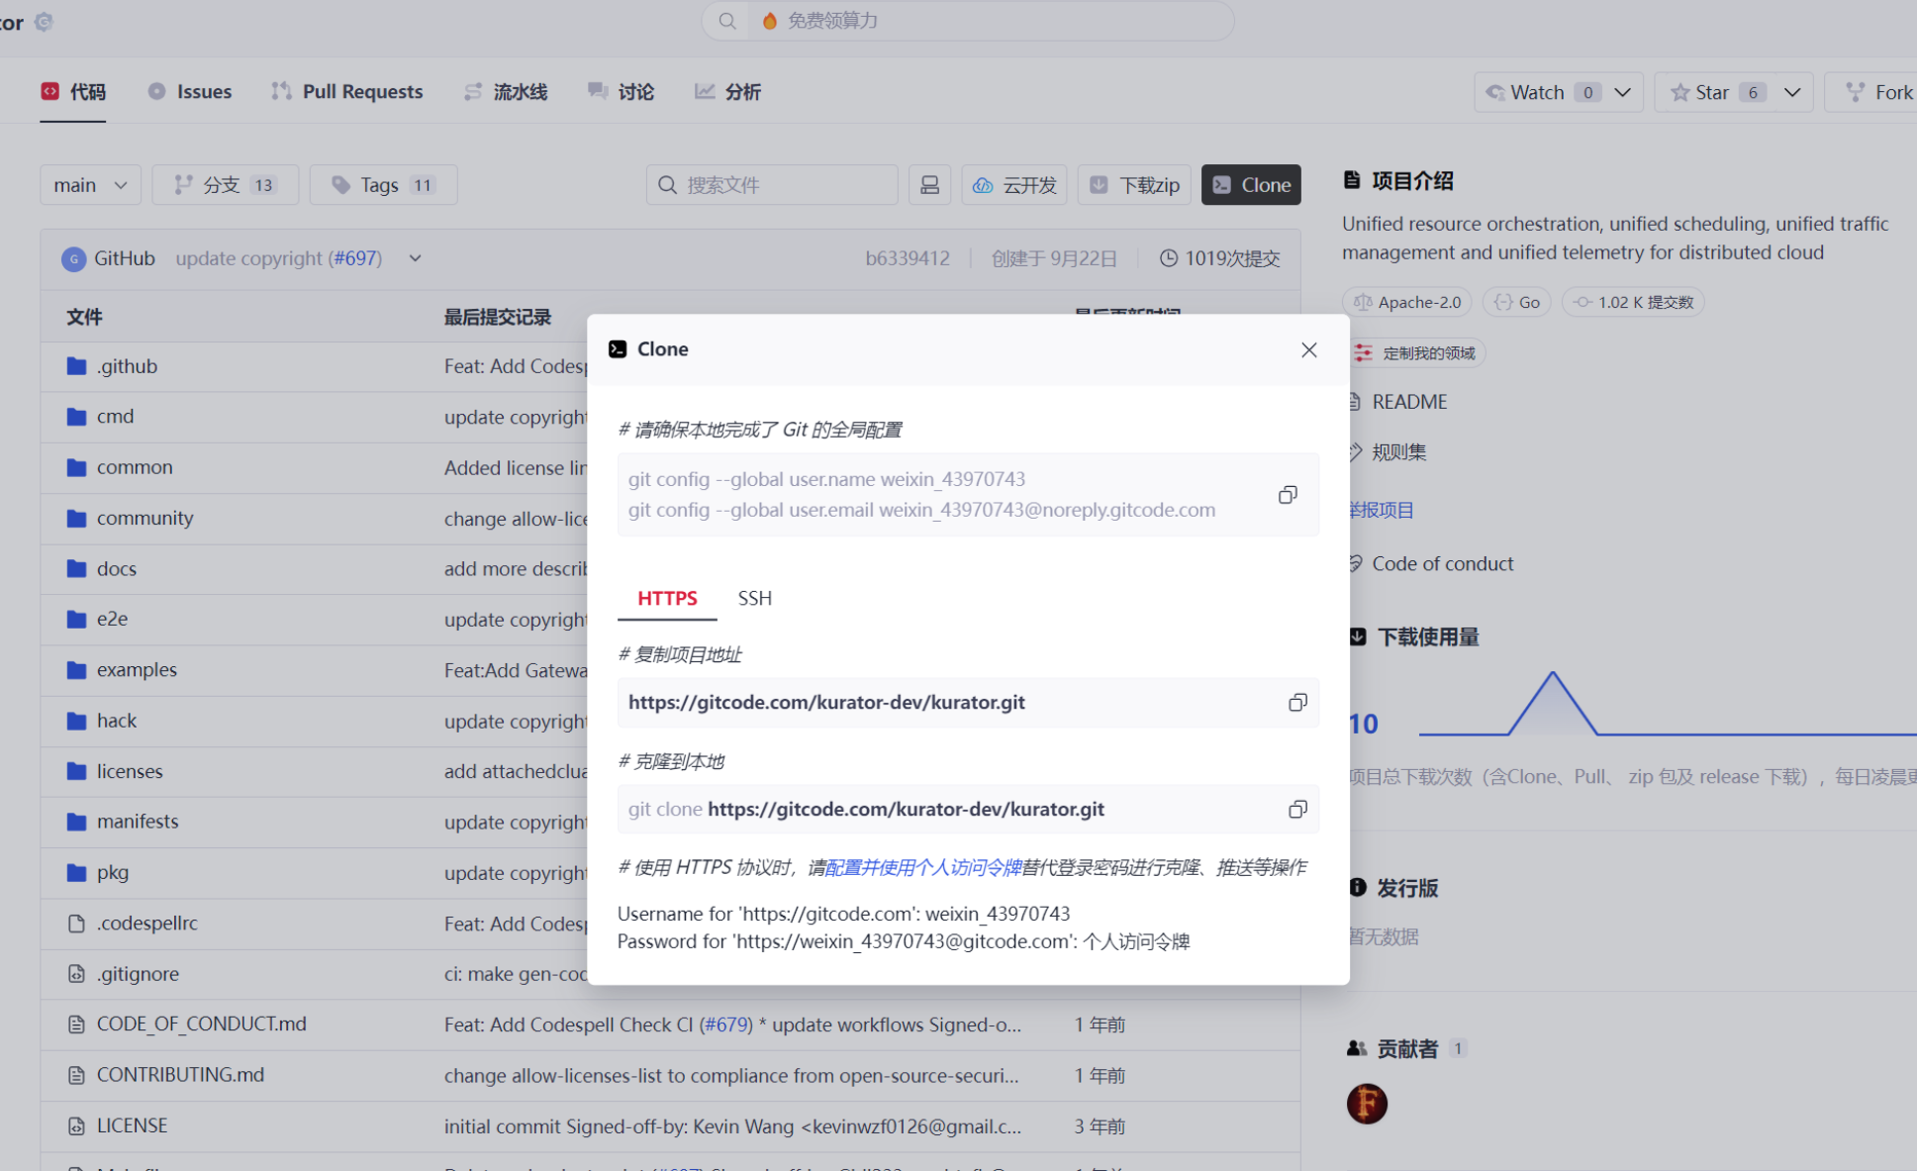This screenshot has height=1171, width=1917.
Task: Close the Clone dialog
Action: click(1308, 349)
